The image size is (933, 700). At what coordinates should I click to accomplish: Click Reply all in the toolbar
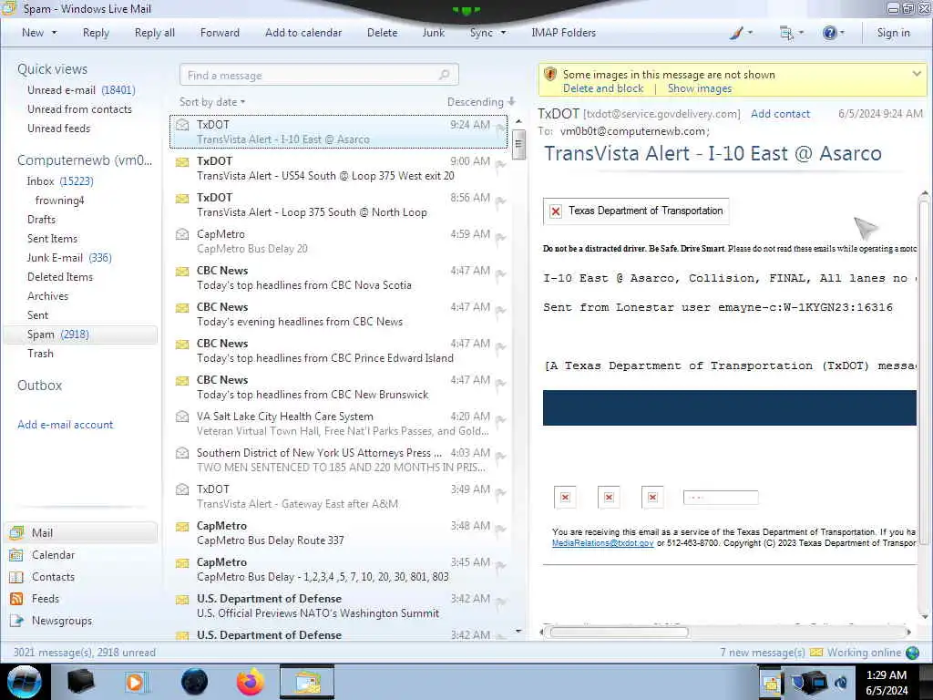point(155,33)
